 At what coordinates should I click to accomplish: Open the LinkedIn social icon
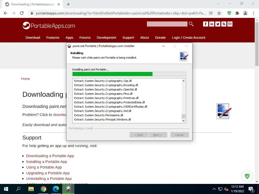(212, 24)
